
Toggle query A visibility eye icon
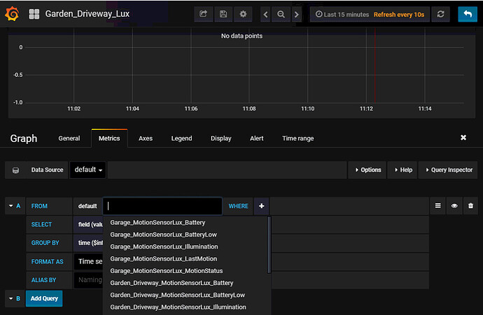[454, 206]
